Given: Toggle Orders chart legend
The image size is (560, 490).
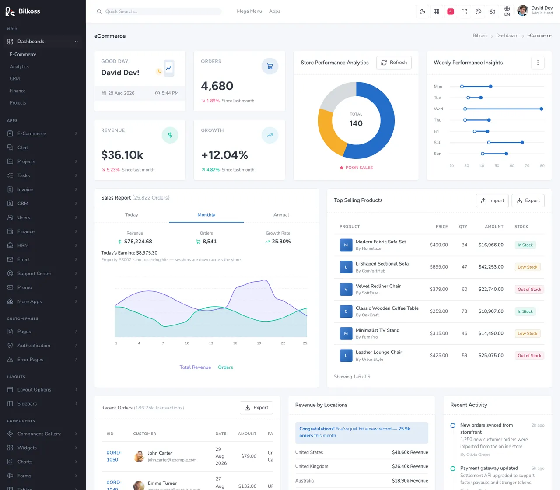Looking at the screenshot, I should [225, 367].
